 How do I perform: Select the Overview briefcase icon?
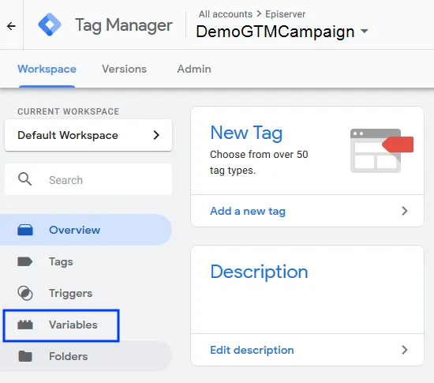(x=25, y=230)
